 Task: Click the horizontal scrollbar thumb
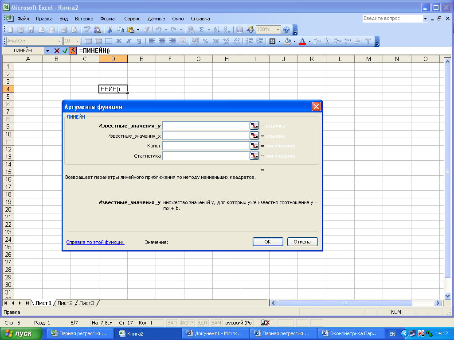coord(345,303)
